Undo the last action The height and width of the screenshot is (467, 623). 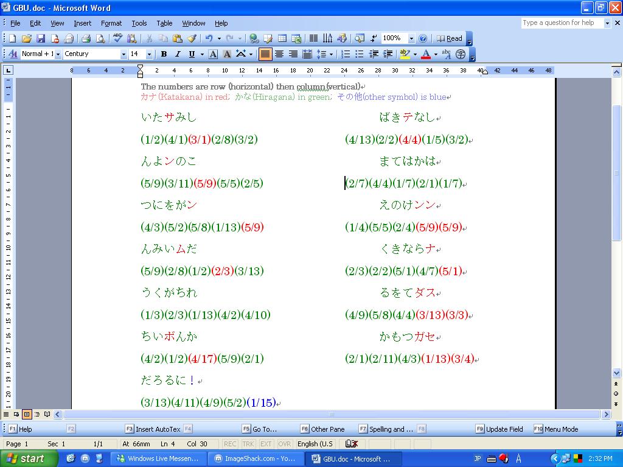(209, 38)
